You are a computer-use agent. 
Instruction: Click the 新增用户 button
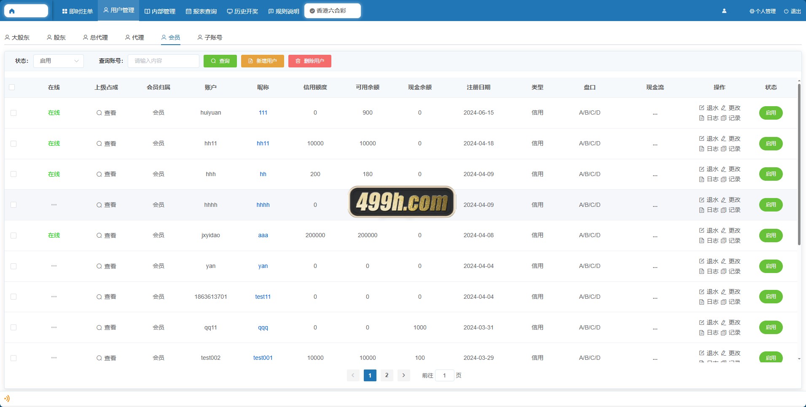point(263,61)
